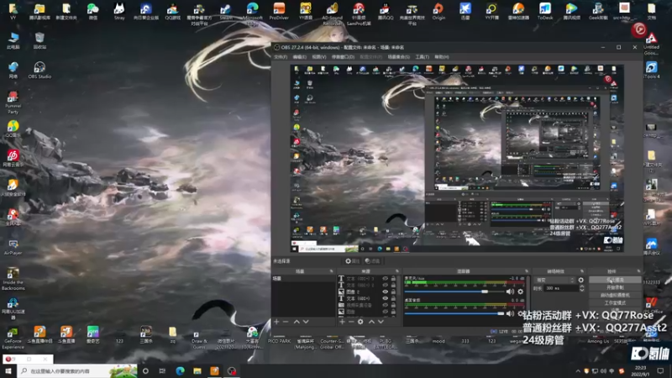The width and height of the screenshot is (672, 378).
Task: Remove selected source with minus icon
Action: coord(351,322)
